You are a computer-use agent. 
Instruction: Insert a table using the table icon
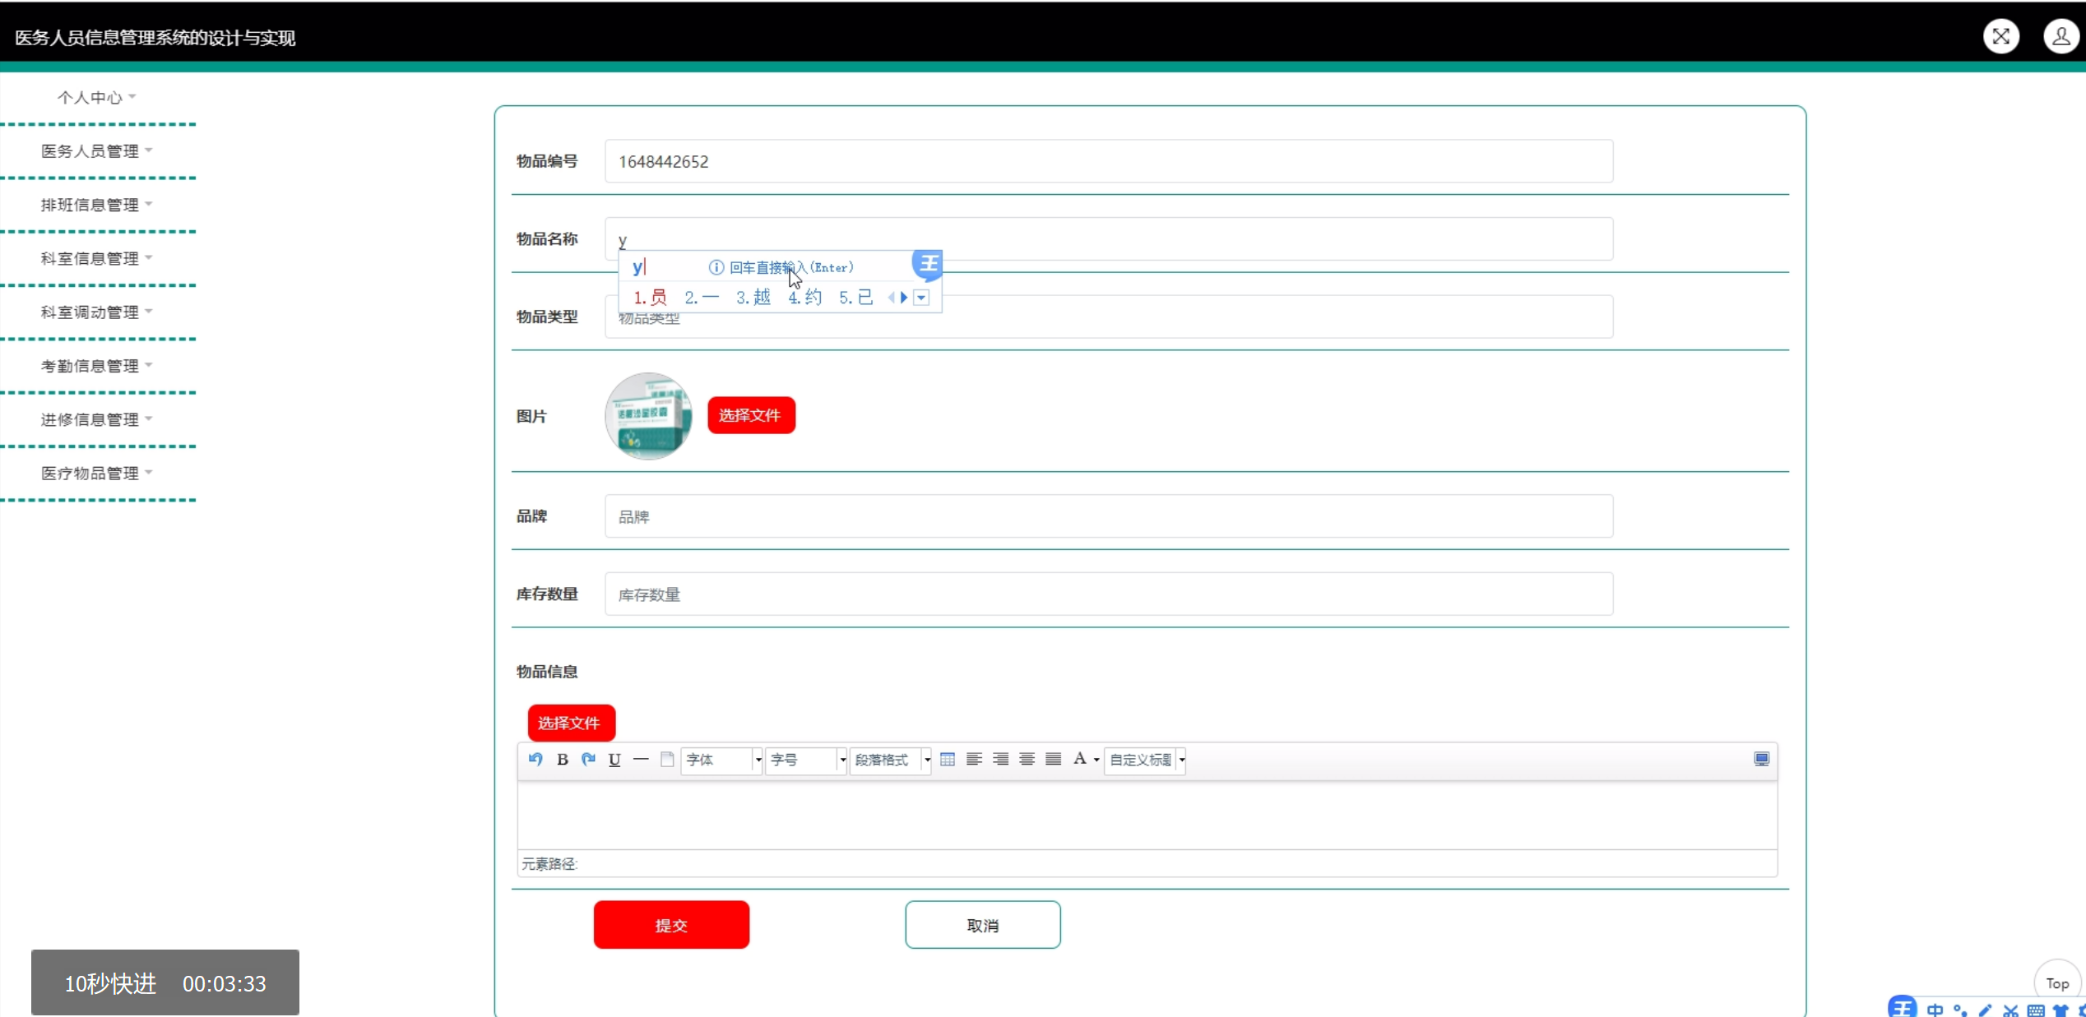point(948,759)
